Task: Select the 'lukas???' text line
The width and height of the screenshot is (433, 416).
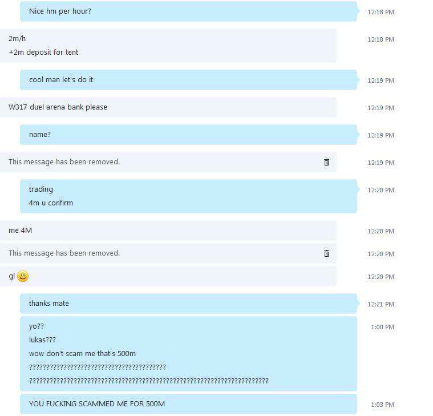Action: click(x=42, y=340)
